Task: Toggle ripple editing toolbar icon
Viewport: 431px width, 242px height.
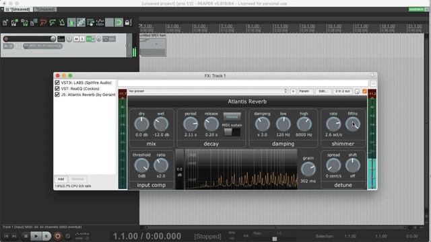Action: pos(90,22)
